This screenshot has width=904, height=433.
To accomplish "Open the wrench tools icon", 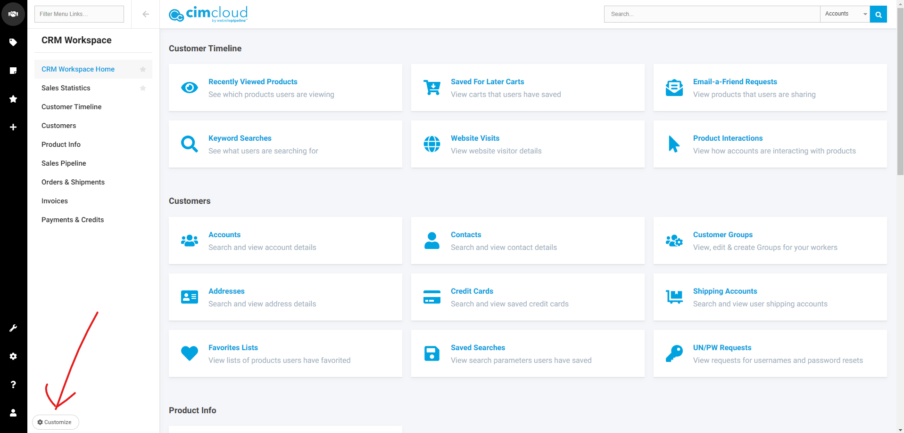I will coord(13,328).
